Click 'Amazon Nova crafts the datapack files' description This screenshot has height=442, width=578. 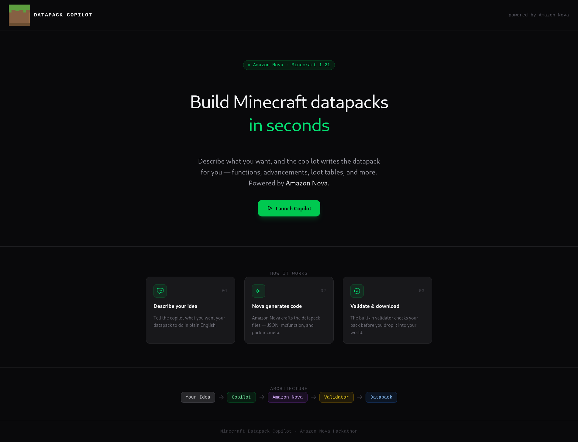tap(286, 325)
